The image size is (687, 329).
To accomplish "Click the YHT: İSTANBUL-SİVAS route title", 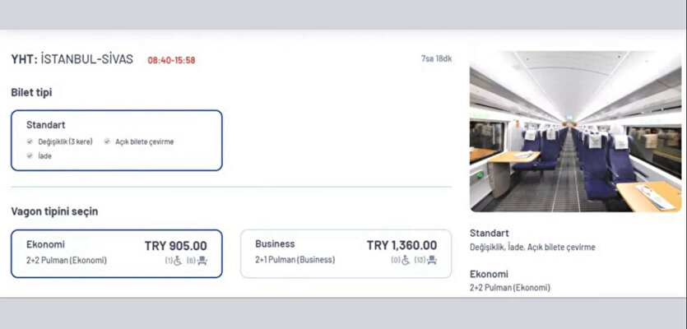I will click(72, 59).
